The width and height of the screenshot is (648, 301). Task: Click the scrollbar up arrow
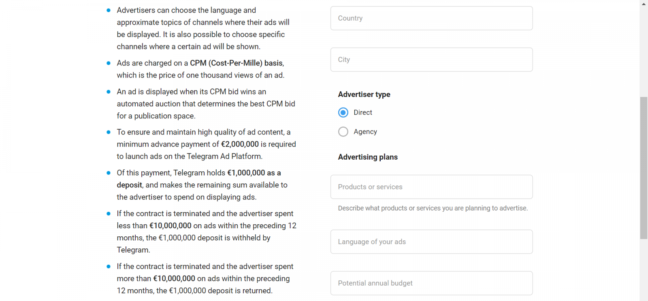click(x=644, y=4)
